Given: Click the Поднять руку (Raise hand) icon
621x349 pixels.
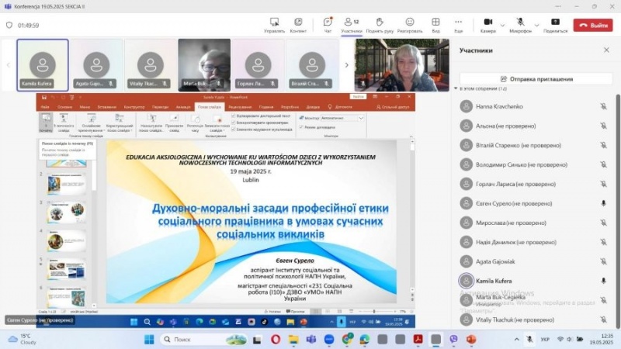Looking at the screenshot, I should coord(379,23).
